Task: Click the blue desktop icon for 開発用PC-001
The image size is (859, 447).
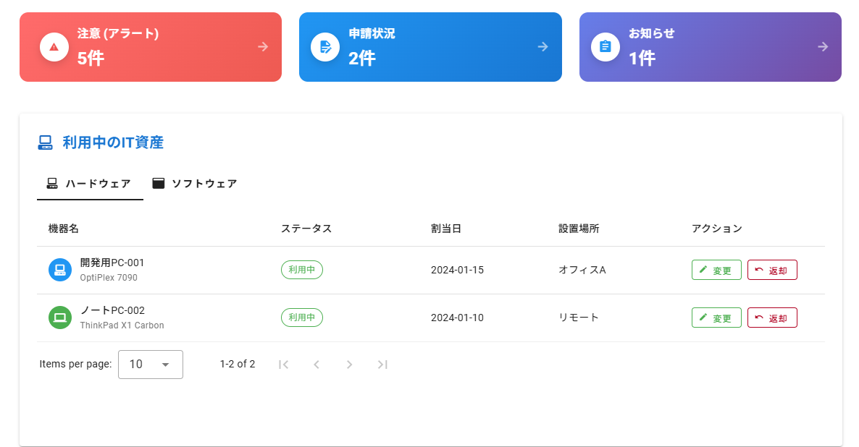Action: (60, 270)
